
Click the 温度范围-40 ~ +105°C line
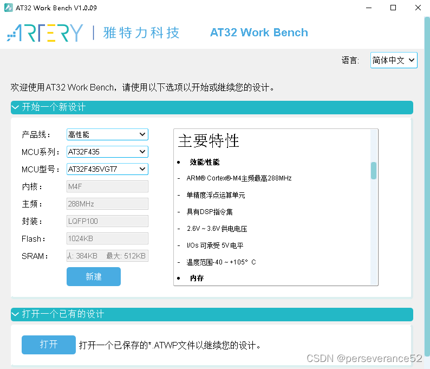pos(221,262)
